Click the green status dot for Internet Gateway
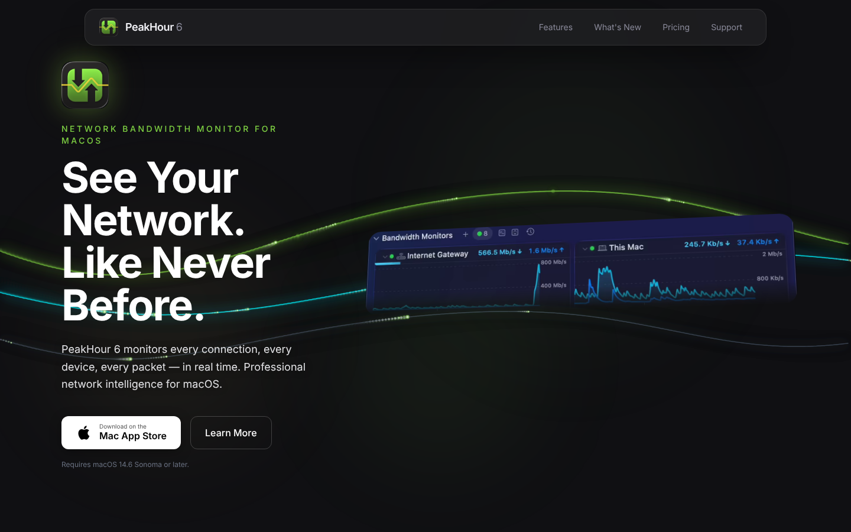 [392, 256]
